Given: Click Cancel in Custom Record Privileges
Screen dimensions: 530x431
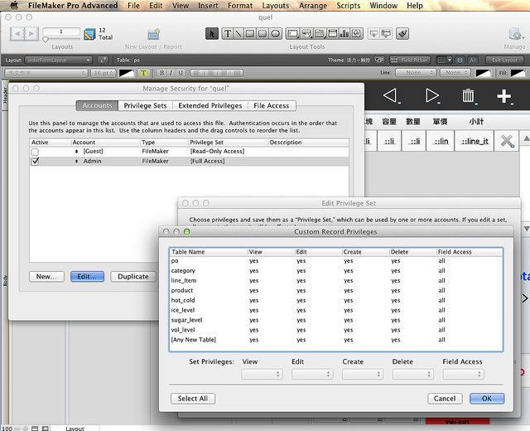Looking at the screenshot, I should (445, 399).
